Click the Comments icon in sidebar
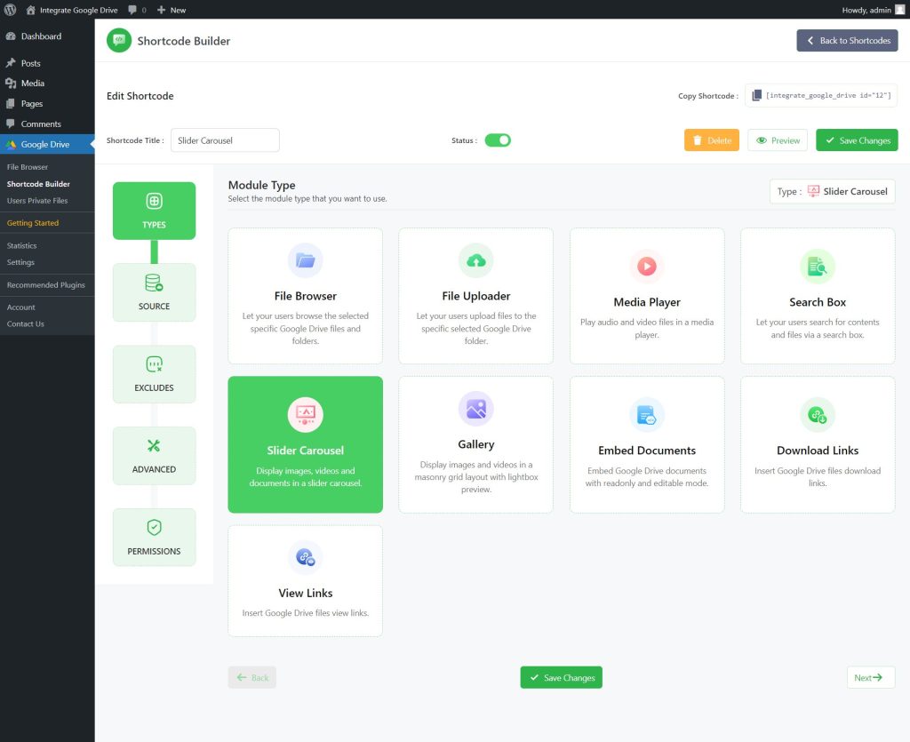This screenshot has width=910, height=742. (x=11, y=124)
